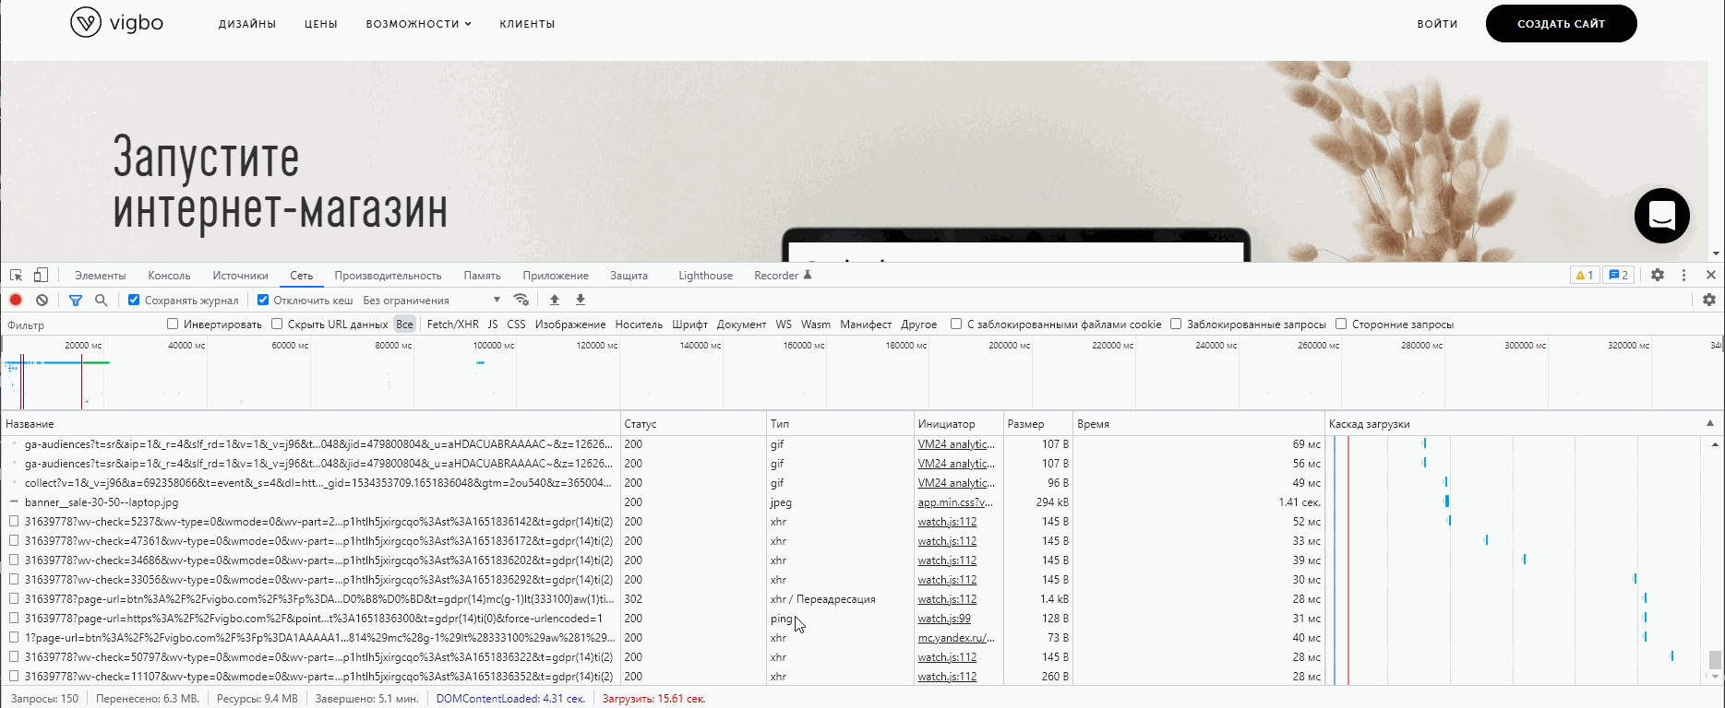
Task: Open network conditions Wi-Fi icon
Action: coord(521,301)
